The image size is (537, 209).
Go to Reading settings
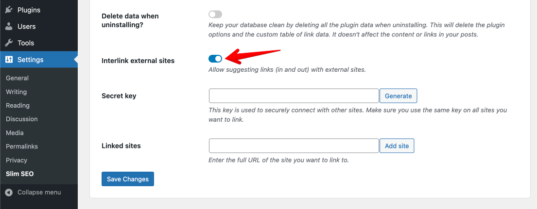(x=18, y=105)
